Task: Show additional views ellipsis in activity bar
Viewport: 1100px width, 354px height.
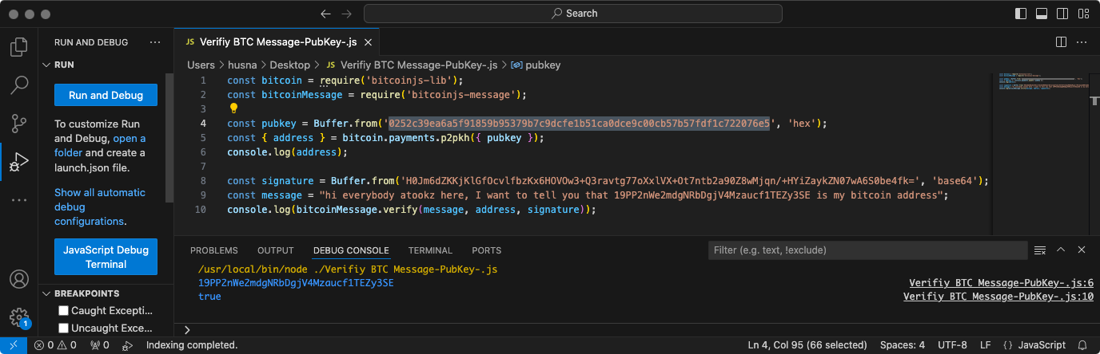Action: pos(19,200)
